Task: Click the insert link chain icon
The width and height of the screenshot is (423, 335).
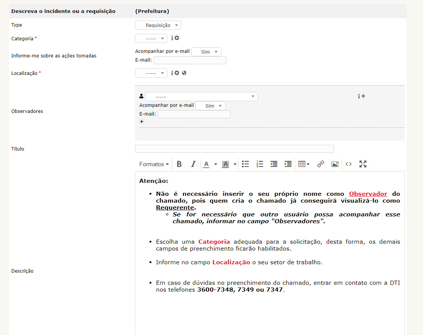Action: click(x=321, y=164)
